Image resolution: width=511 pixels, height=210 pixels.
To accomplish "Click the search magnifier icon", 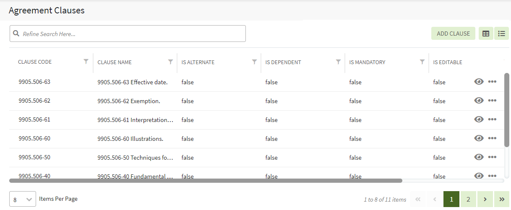I will (x=16, y=34).
